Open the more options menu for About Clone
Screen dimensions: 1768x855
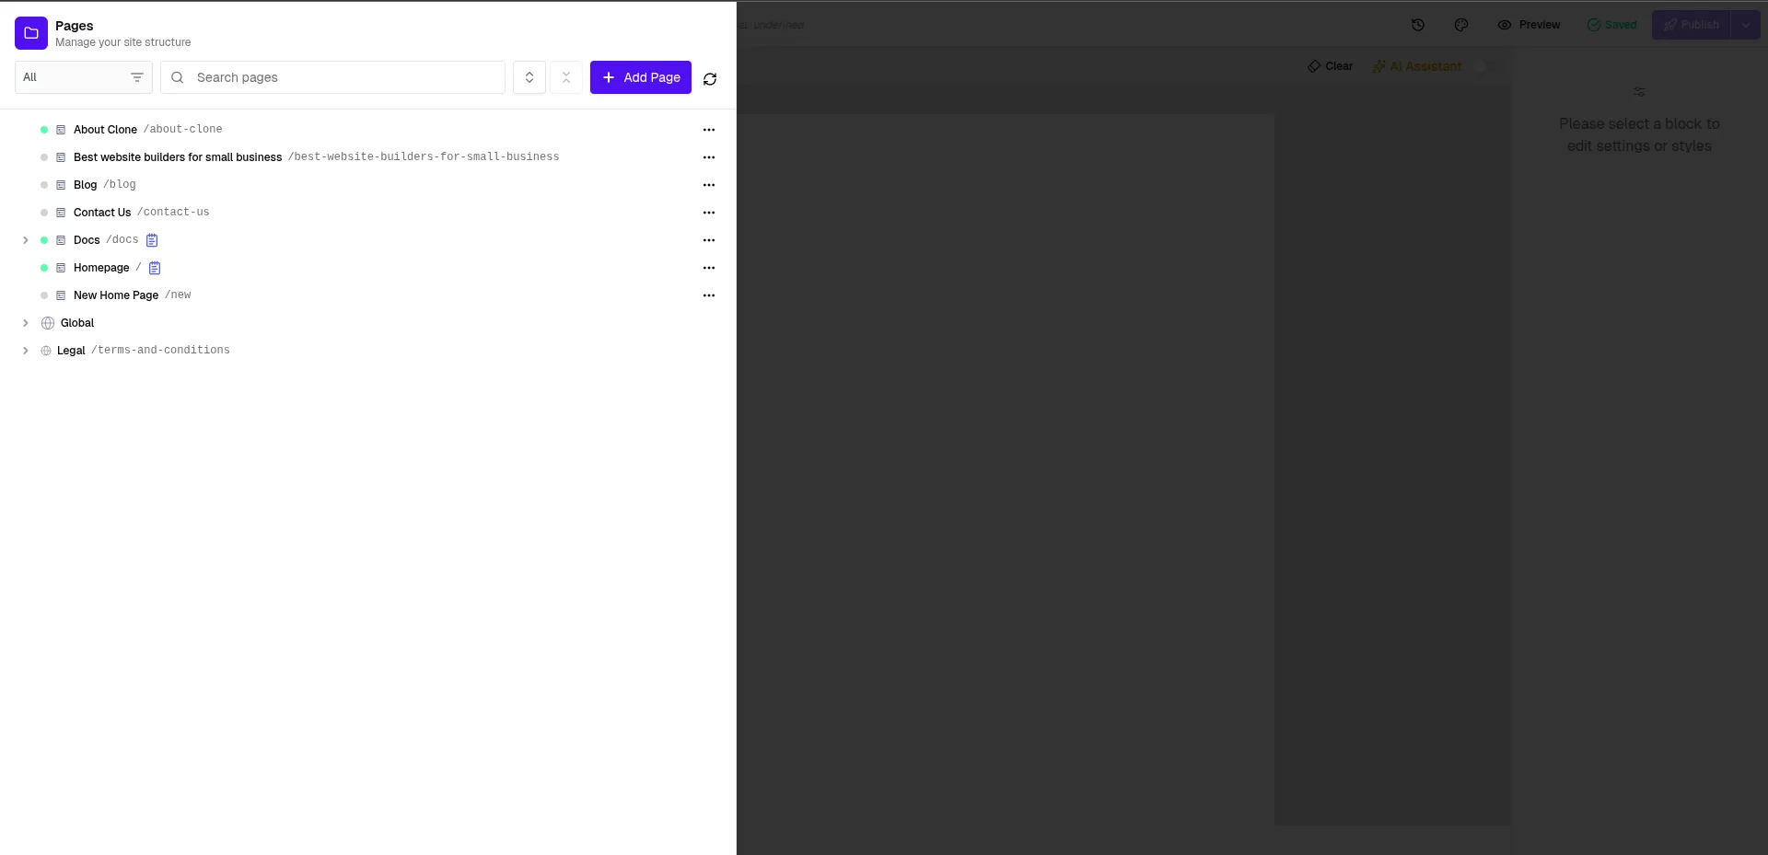tap(708, 130)
